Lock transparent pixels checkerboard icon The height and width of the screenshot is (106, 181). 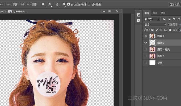[x=152, y=30]
